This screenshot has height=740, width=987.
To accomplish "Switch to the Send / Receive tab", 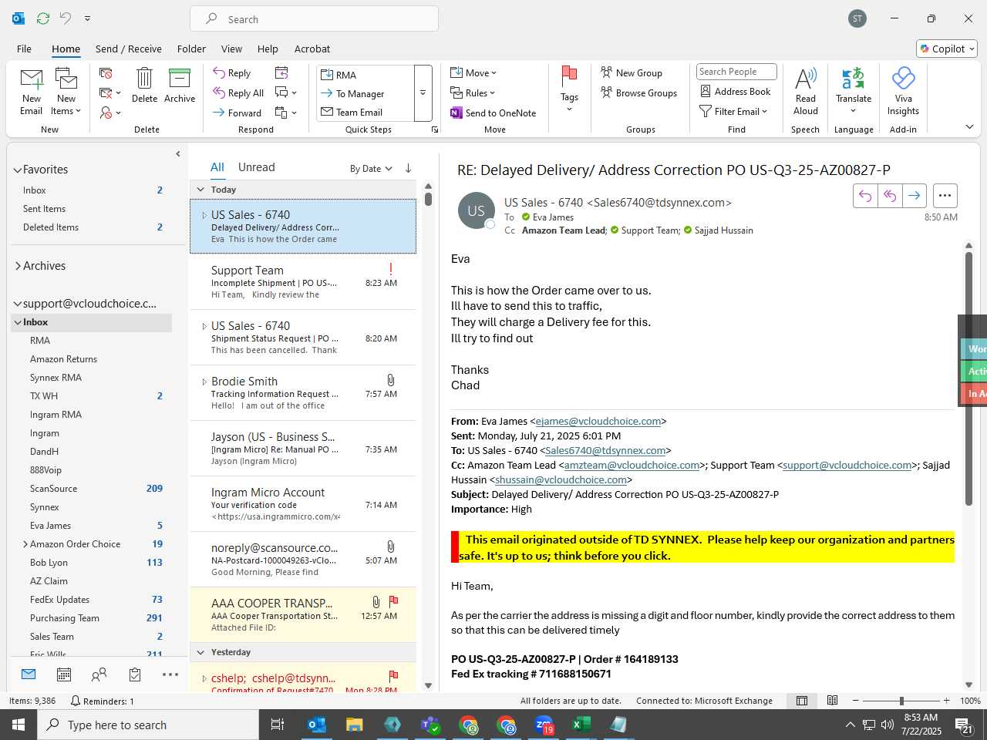I will point(129,49).
